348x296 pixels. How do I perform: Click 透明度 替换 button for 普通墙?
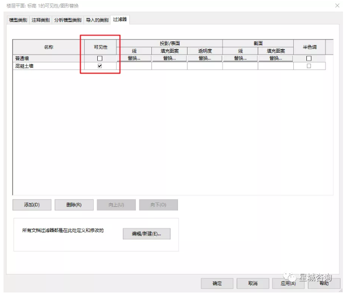(205, 58)
